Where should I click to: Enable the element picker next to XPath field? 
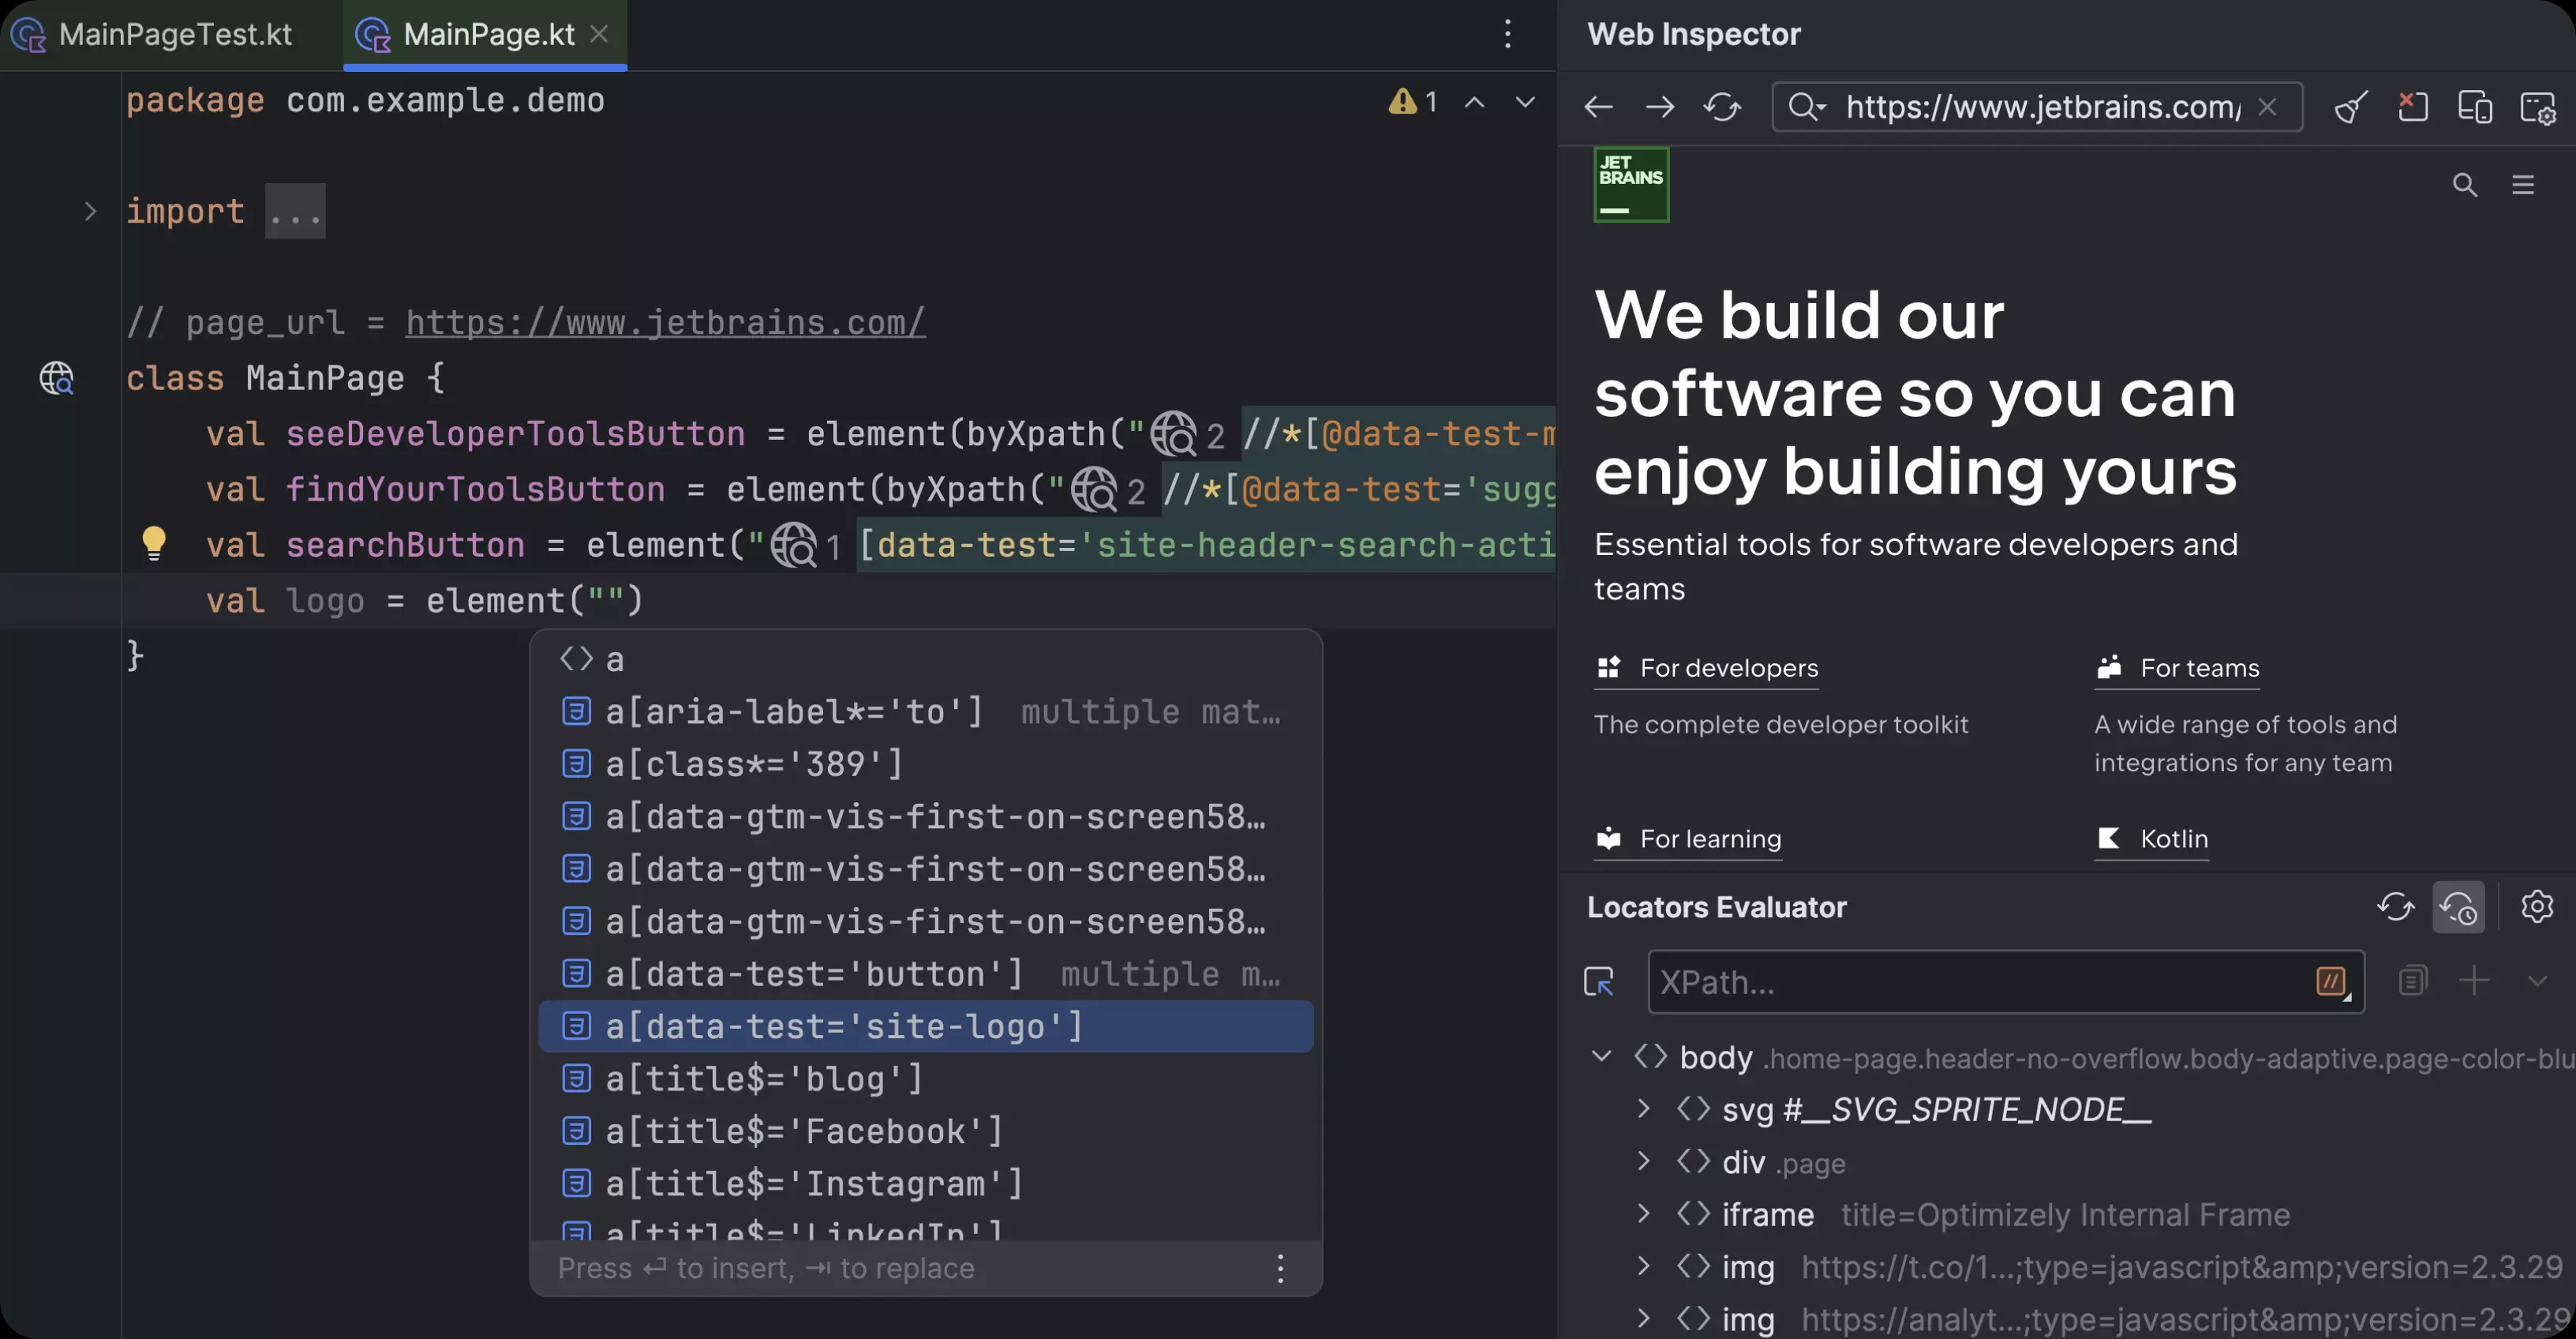[1600, 983]
